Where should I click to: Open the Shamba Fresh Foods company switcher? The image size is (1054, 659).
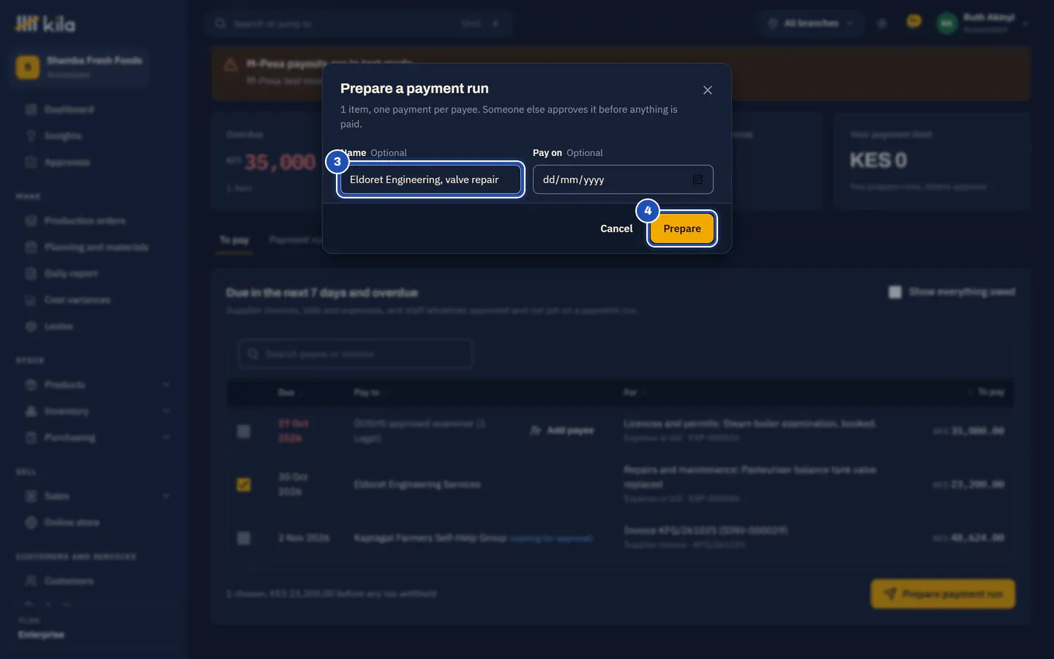(81, 67)
